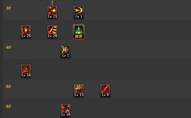Click the 精通 mastery label text
Image resolution: width=191 pixels, height=118 pixels.
coord(79,36)
